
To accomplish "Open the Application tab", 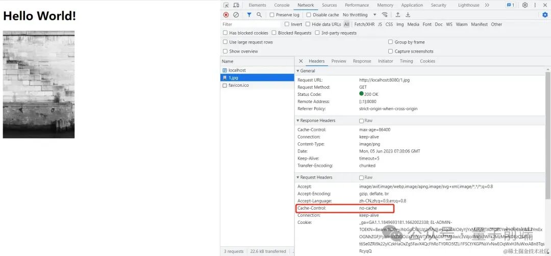I will click(x=412, y=5).
